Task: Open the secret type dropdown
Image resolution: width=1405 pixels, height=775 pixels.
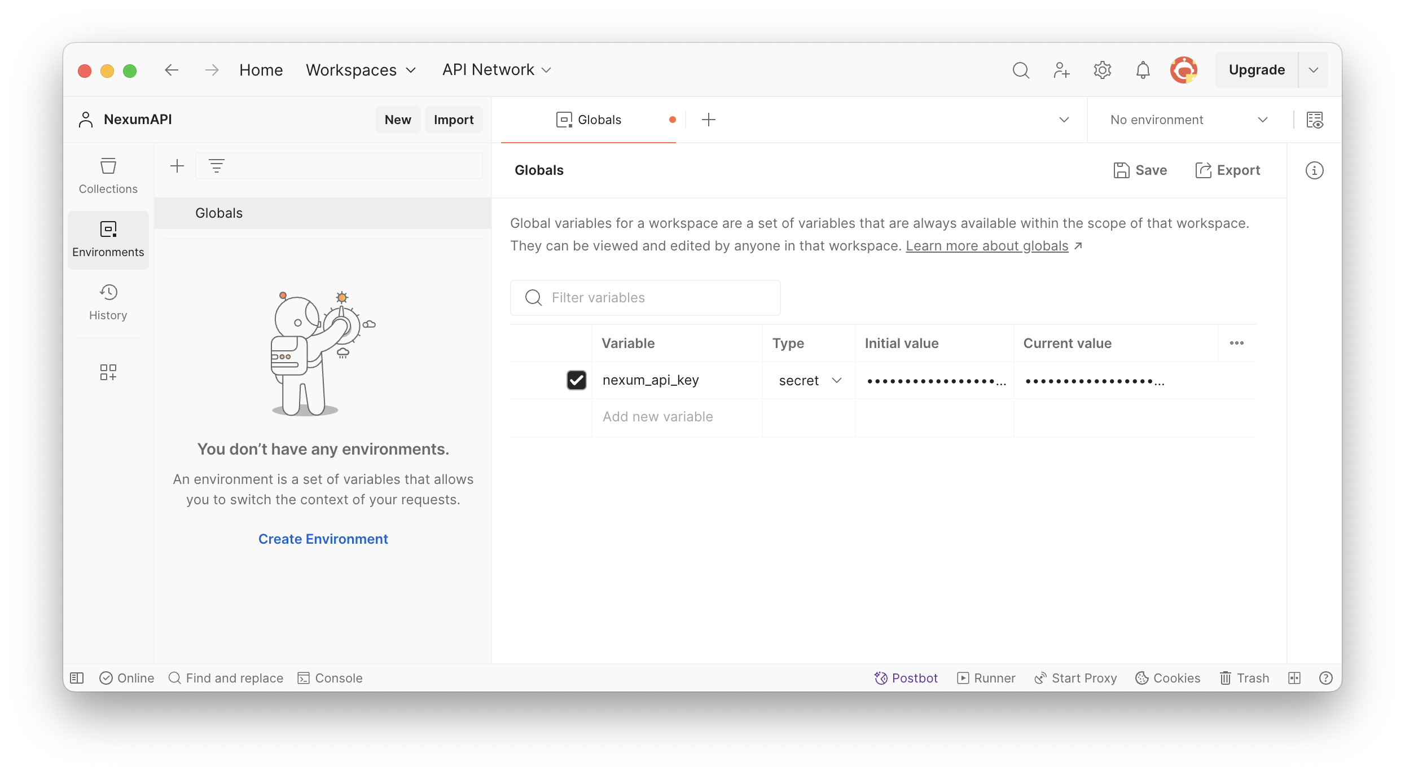Action: [809, 381]
